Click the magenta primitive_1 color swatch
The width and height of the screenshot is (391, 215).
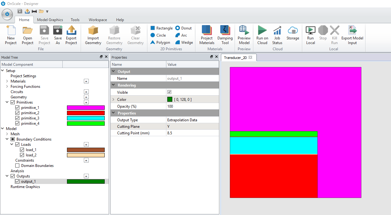click(x=86, y=108)
